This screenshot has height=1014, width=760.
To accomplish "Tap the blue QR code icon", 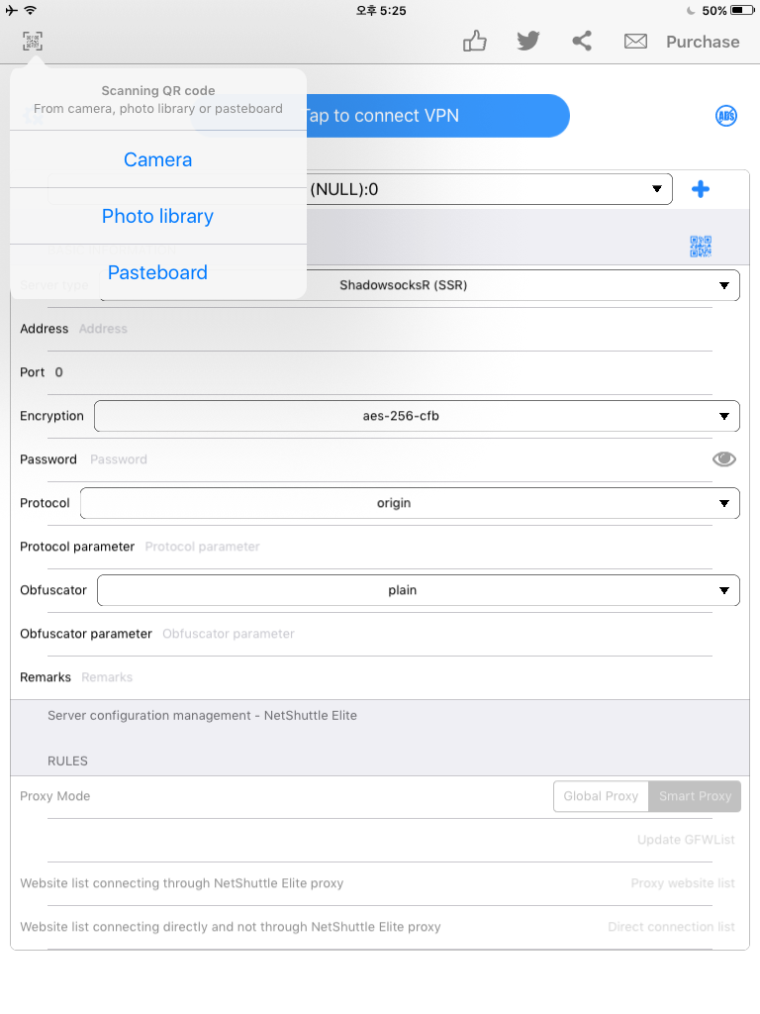I will [701, 247].
